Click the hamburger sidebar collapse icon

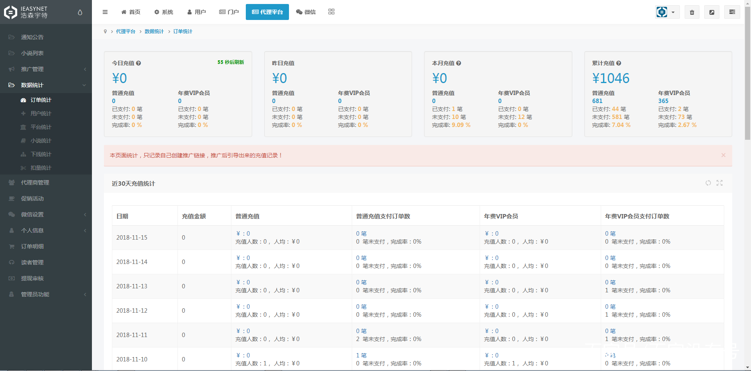point(105,12)
